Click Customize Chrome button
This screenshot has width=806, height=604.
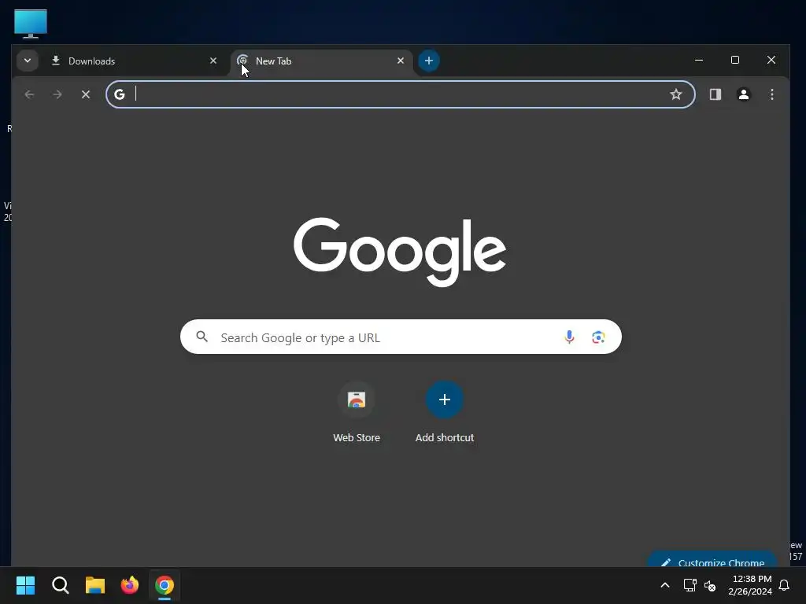coord(712,560)
